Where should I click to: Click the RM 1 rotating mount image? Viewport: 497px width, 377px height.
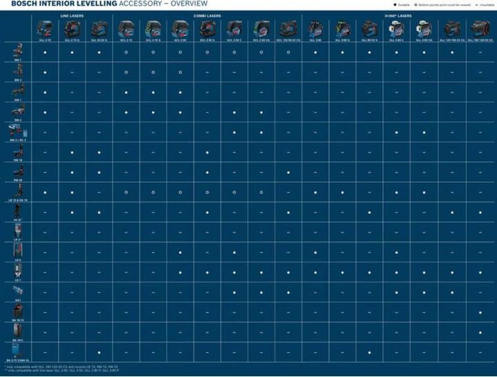click(x=18, y=90)
